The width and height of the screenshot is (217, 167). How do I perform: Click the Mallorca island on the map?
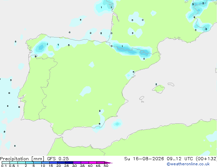click(159, 89)
